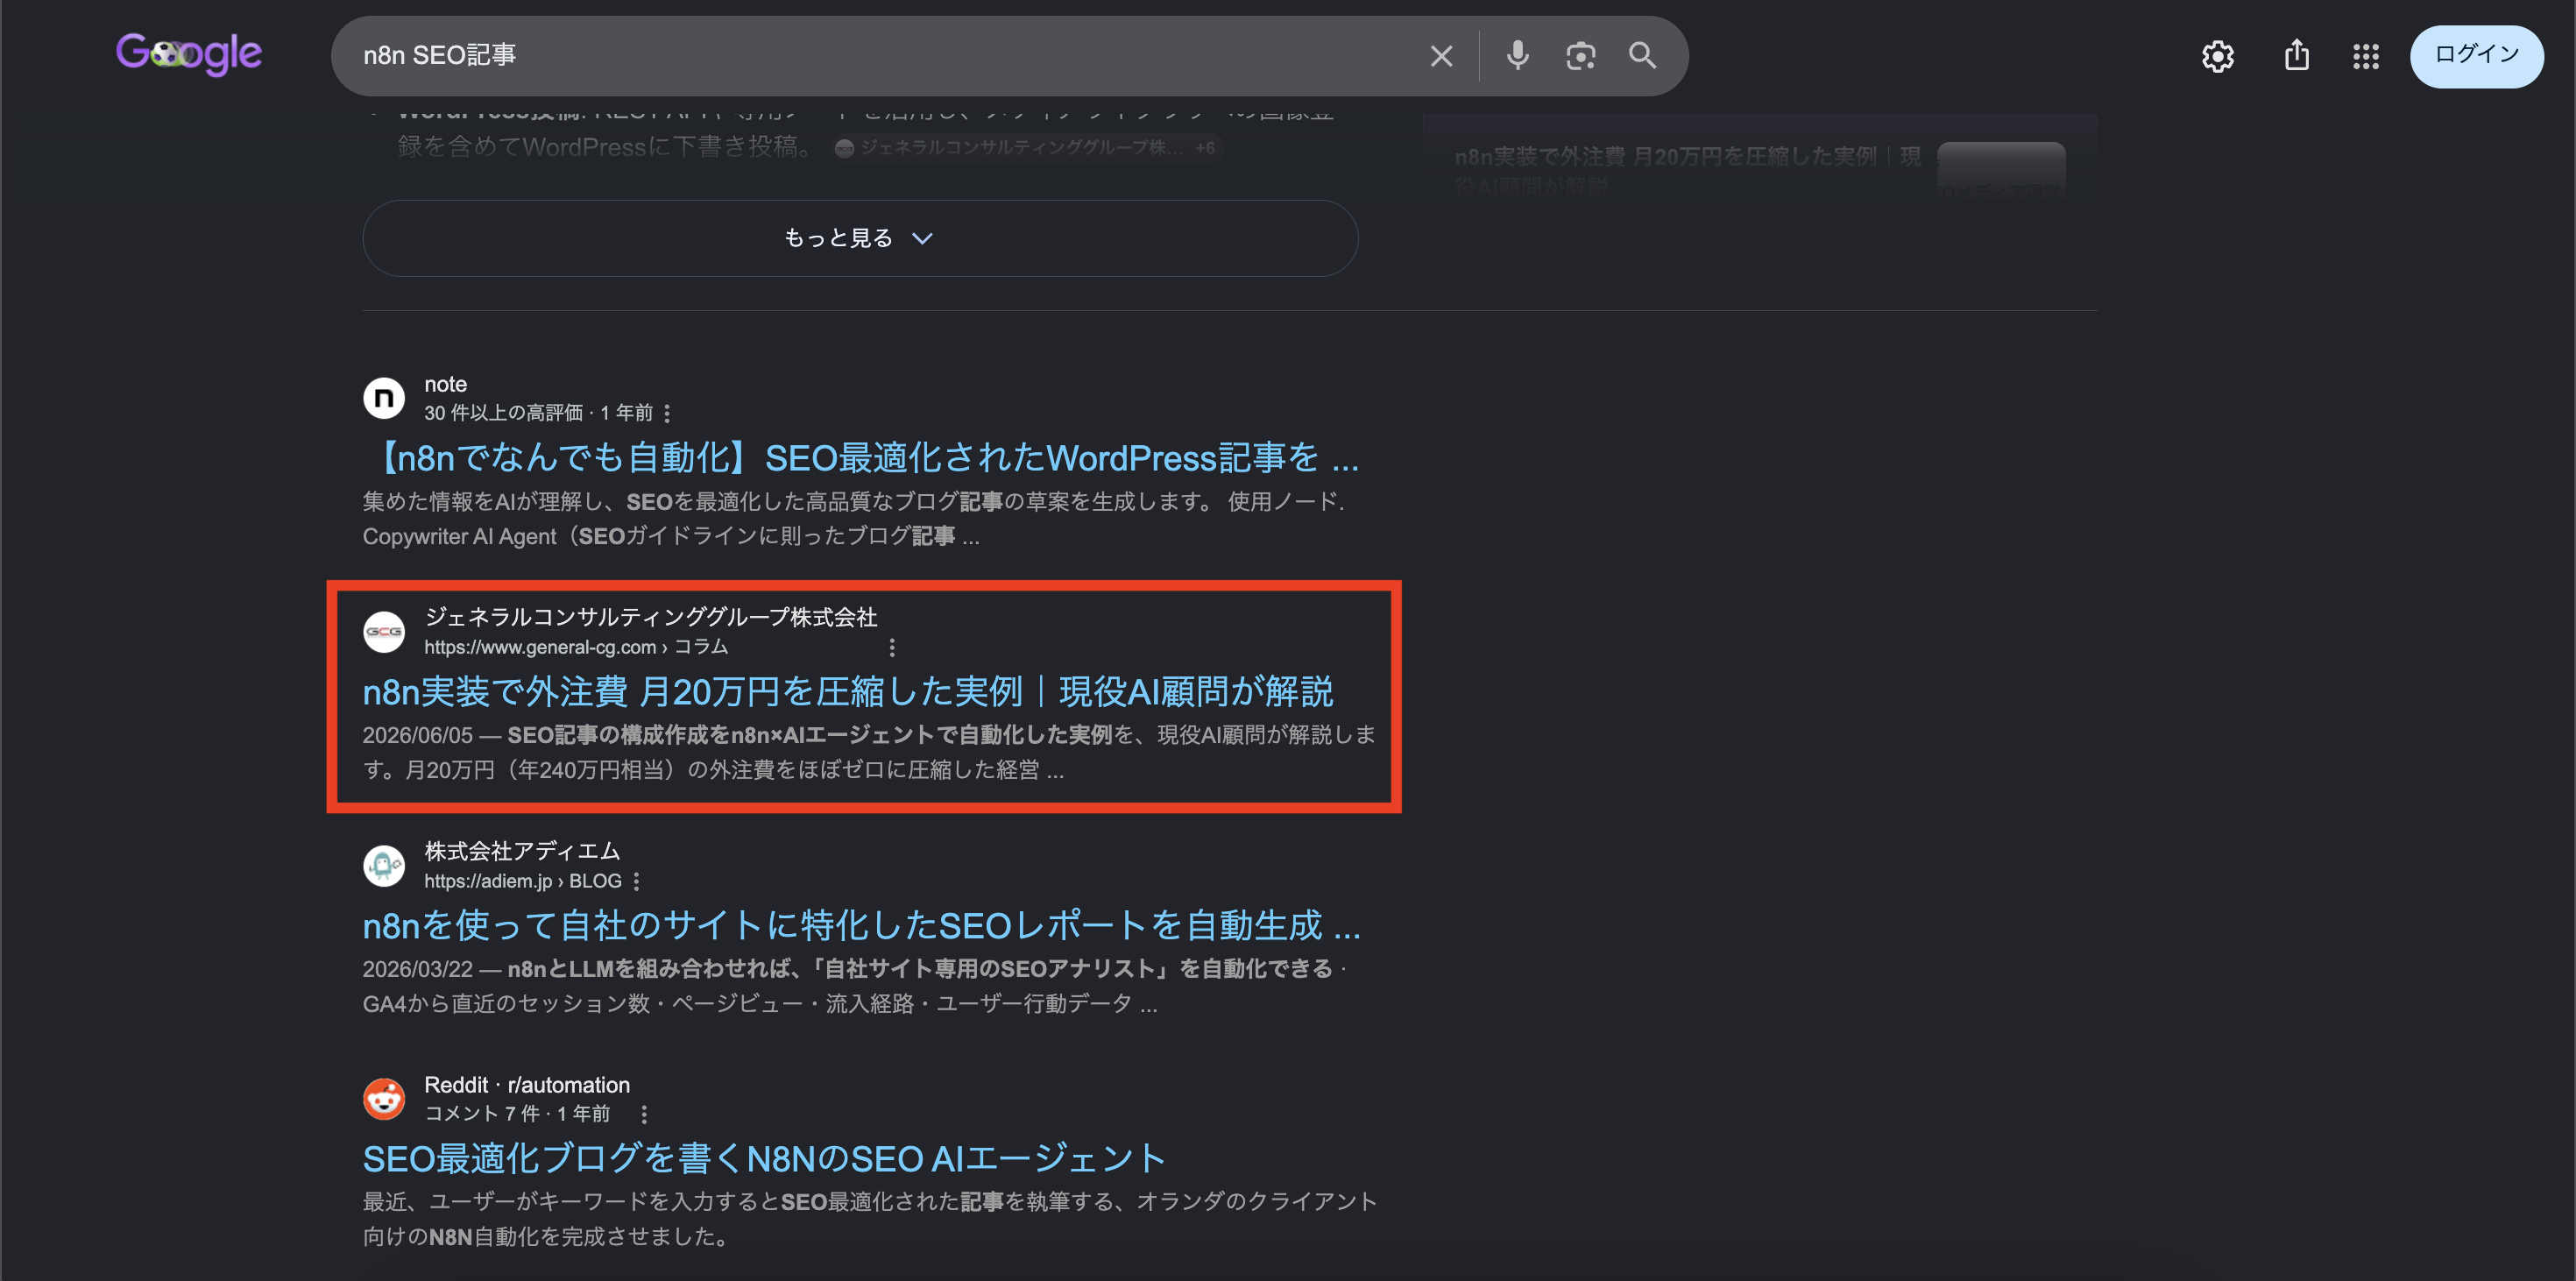Click the ジェネラルコンサルティンググループ source chip in AI overview
This screenshot has height=1281, width=2576.
pos(1027,148)
